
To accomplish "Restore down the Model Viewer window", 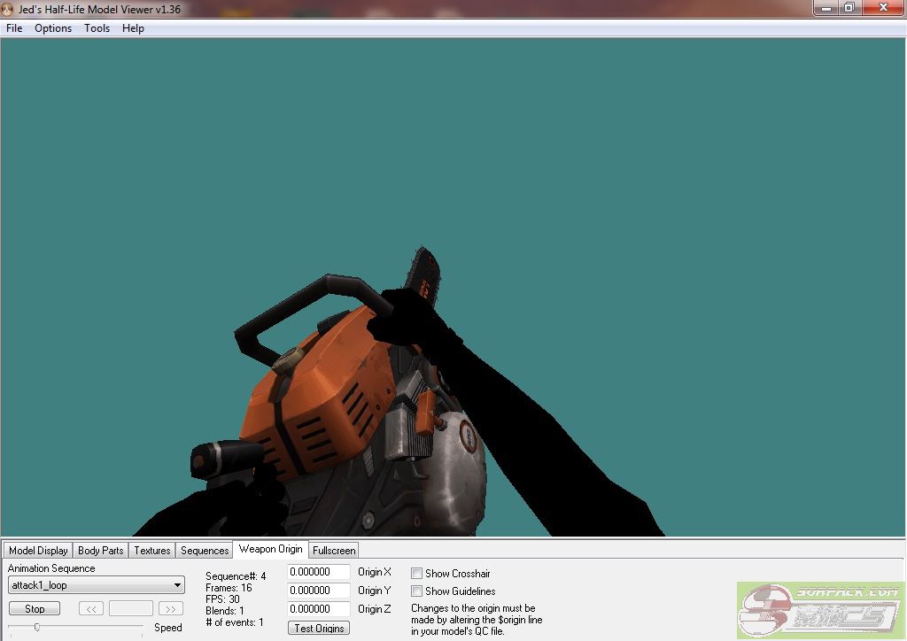I will [x=849, y=7].
